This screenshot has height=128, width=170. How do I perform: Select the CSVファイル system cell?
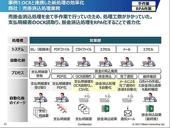[84, 49]
